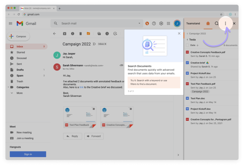The image size is (244, 166).
Task: Open Teamstand search icon
Action: pos(217,23)
